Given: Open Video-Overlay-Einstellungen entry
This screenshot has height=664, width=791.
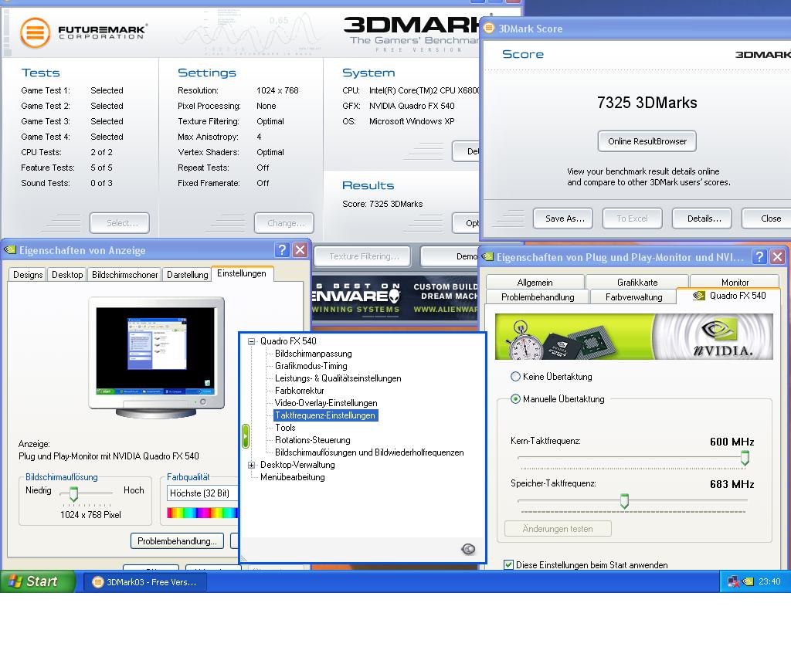Looking at the screenshot, I should point(326,403).
